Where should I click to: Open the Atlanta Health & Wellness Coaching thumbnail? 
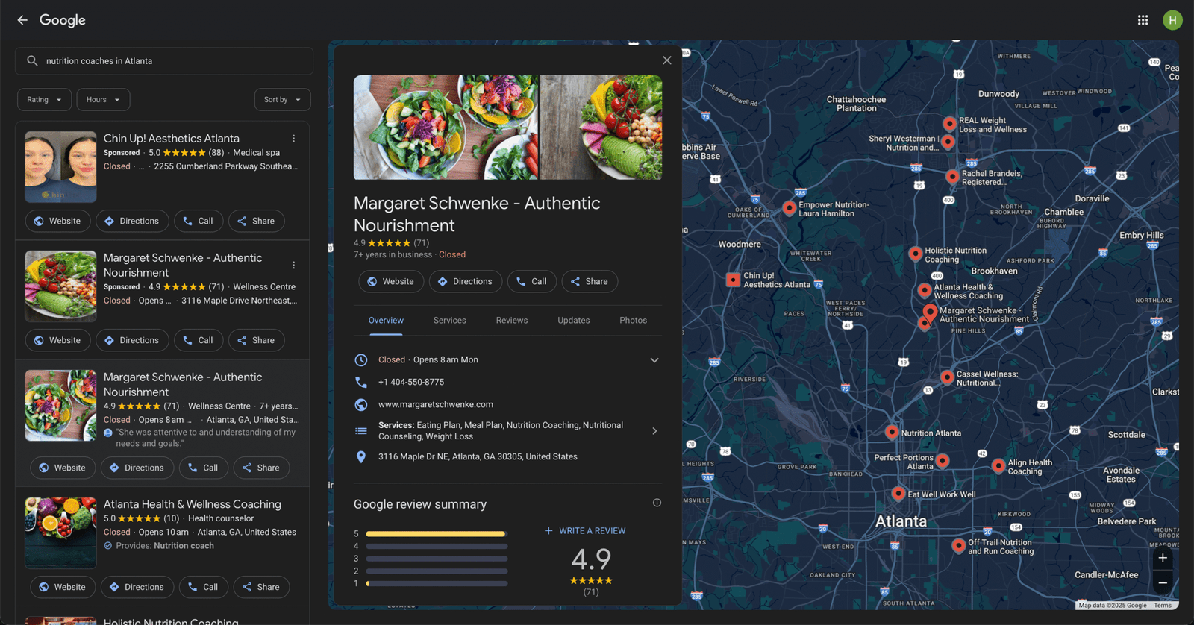coord(60,533)
